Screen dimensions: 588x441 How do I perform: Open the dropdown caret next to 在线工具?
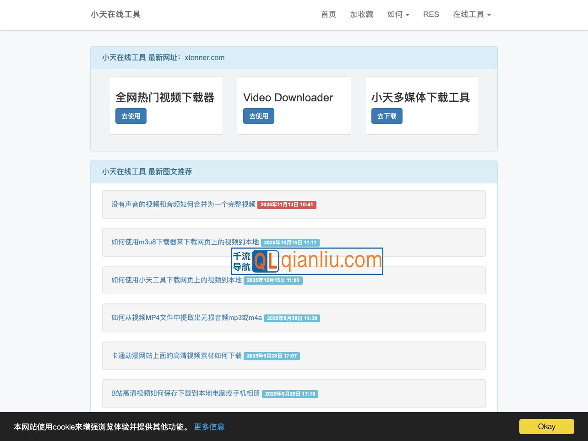[x=489, y=15]
